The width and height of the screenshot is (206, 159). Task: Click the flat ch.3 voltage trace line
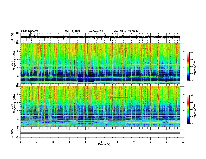point(100,133)
